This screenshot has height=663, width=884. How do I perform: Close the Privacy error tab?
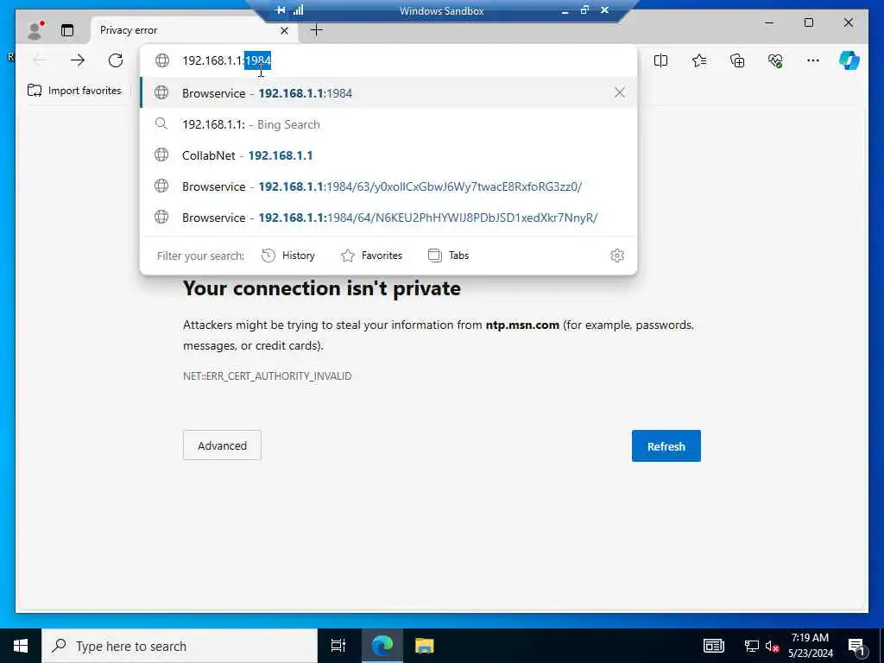pyautogui.click(x=284, y=30)
